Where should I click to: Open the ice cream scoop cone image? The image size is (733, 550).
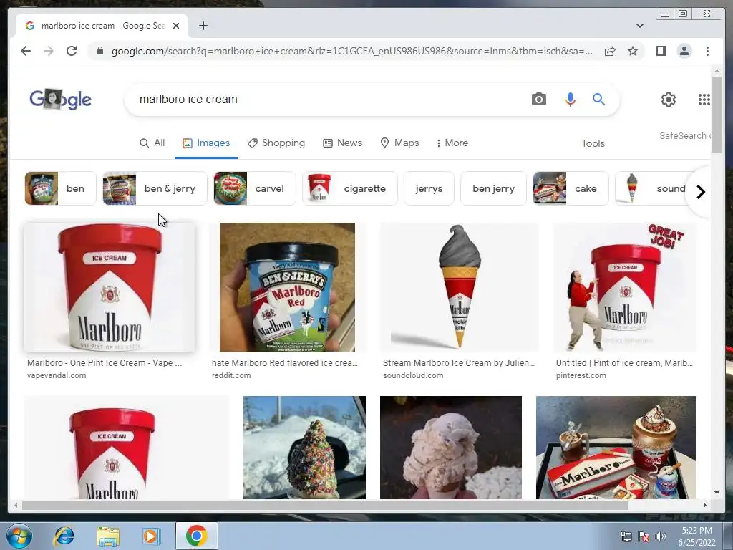[451, 447]
